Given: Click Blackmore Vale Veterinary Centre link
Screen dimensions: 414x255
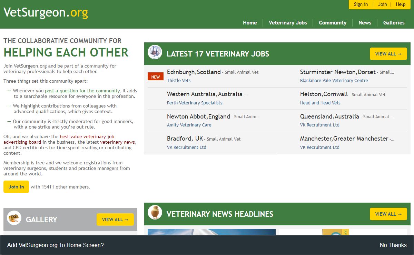Looking at the screenshot, I should (x=334, y=80).
